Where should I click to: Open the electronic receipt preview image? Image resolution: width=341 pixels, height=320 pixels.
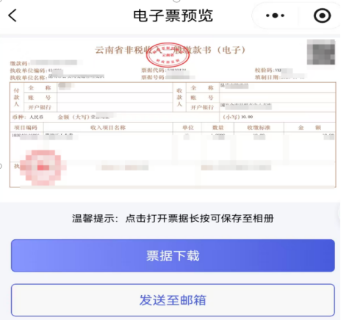(173, 114)
